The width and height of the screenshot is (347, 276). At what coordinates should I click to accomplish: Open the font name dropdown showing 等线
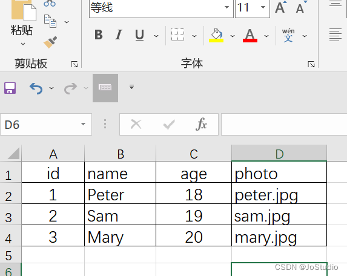click(226, 7)
